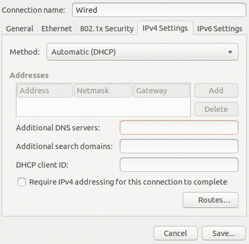Viewport: 249px width, 244px height.
Task: Click the Additional search domains field
Action: [x=179, y=146]
